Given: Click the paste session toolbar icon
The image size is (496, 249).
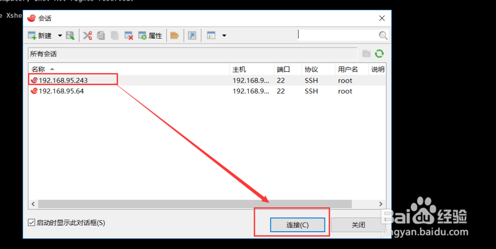Looking at the screenshot, I should [115, 36].
